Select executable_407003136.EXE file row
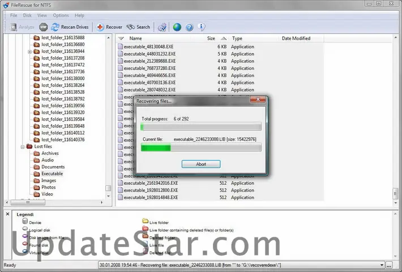Screen dimensions: 402x272 pyautogui.click(x=220, y=83)
